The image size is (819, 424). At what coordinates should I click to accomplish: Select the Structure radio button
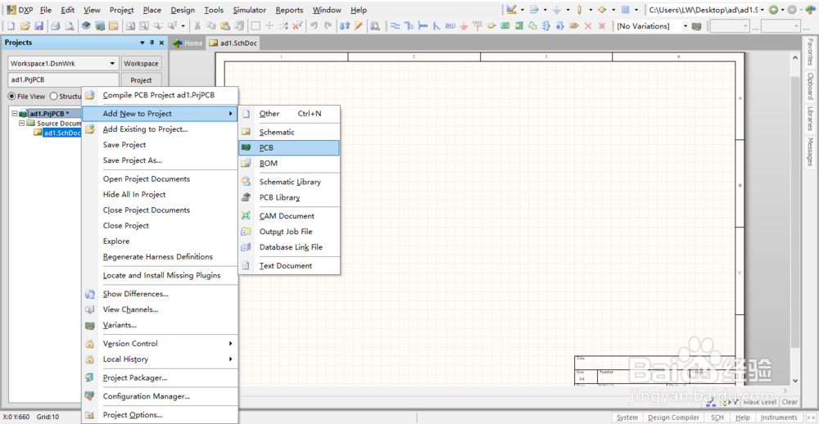(53, 96)
